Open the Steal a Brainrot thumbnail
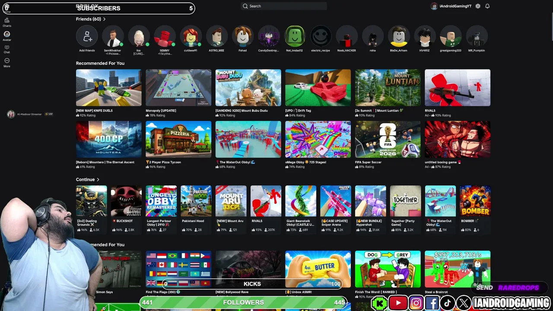 pyautogui.click(x=458, y=269)
